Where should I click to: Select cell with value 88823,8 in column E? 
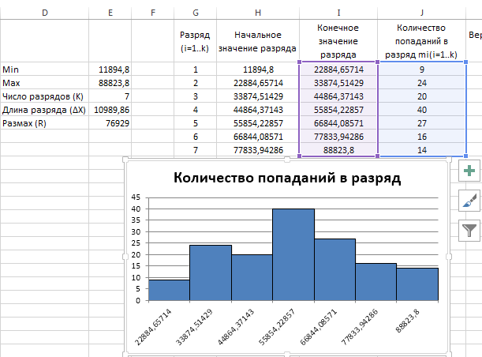tap(110, 83)
